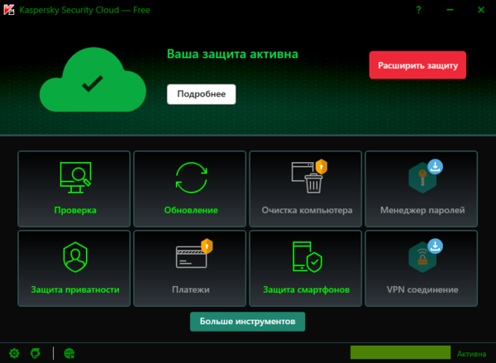The image size is (496, 363).
Task: Click the Защита приватности label
Action: click(75, 289)
